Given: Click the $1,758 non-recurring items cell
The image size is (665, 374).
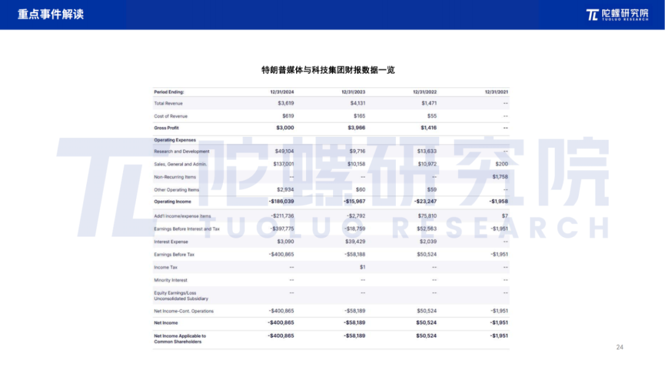Looking at the screenshot, I should pos(500,177).
